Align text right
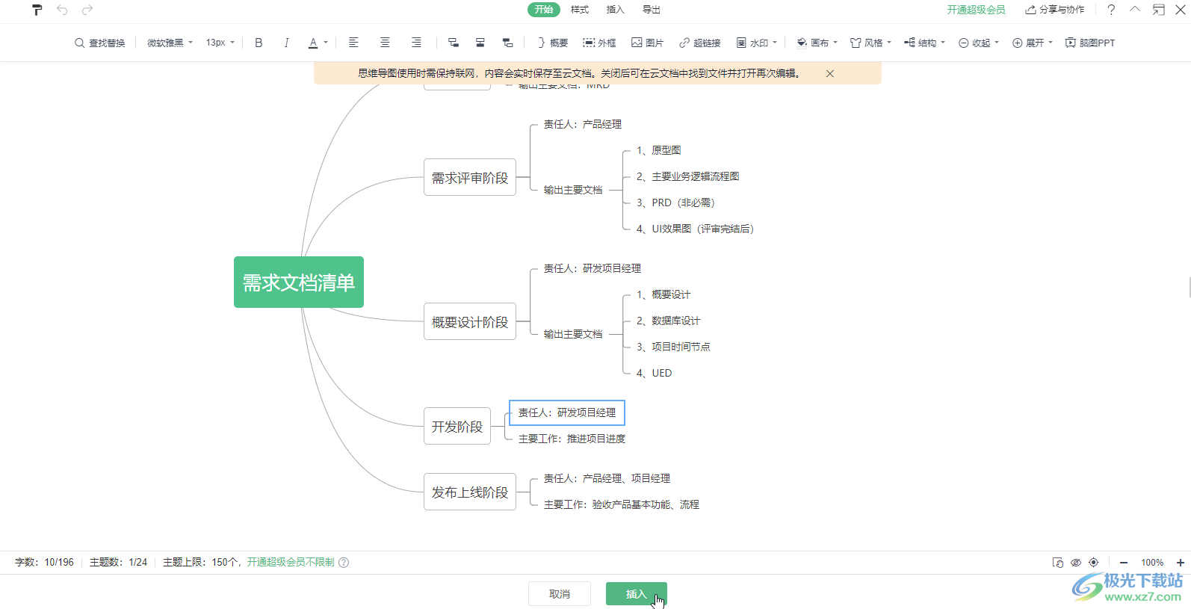The width and height of the screenshot is (1191, 609). pos(416,43)
